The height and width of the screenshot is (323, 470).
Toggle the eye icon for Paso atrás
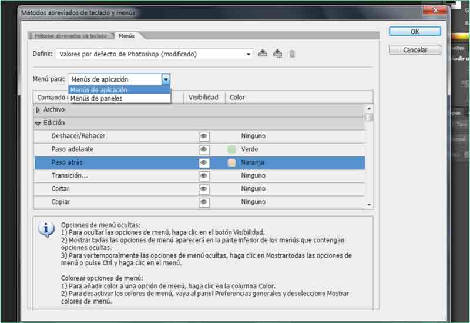(204, 162)
